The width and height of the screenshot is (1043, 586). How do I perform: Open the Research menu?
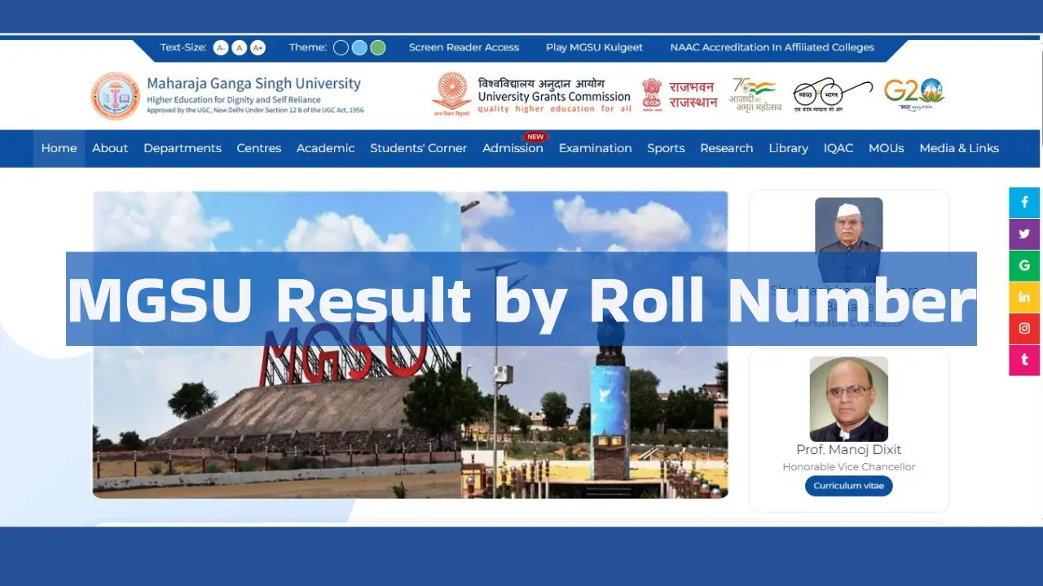(x=726, y=148)
